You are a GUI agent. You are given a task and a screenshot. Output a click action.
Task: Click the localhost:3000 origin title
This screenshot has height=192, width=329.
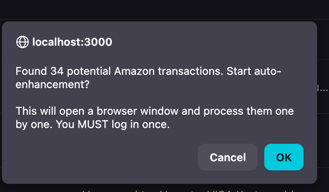click(x=72, y=42)
